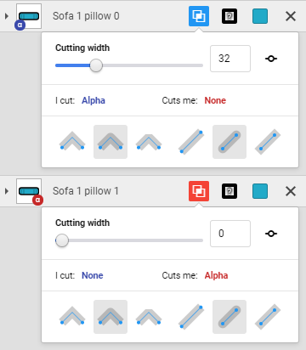Viewport: 306px width, 350px height.
Task: Click node icon beside pillow 0 width field
Action: coord(271,59)
